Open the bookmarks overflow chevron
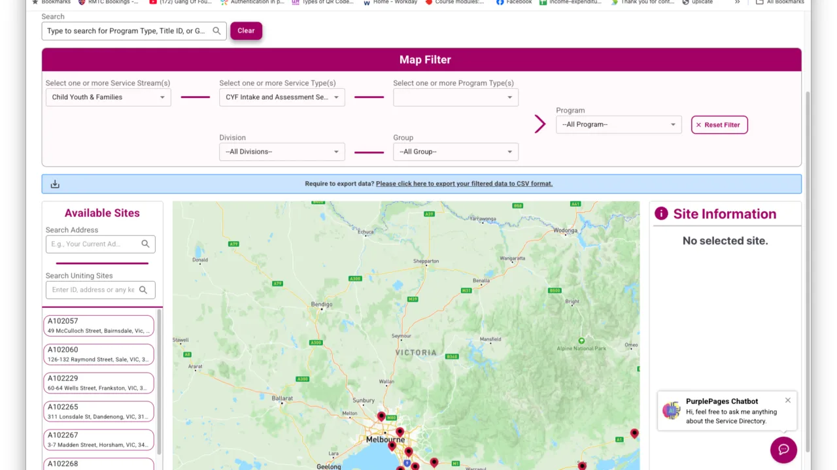The height and width of the screenshot is (470, 837). pyautogui.click(x=738, y=3)
